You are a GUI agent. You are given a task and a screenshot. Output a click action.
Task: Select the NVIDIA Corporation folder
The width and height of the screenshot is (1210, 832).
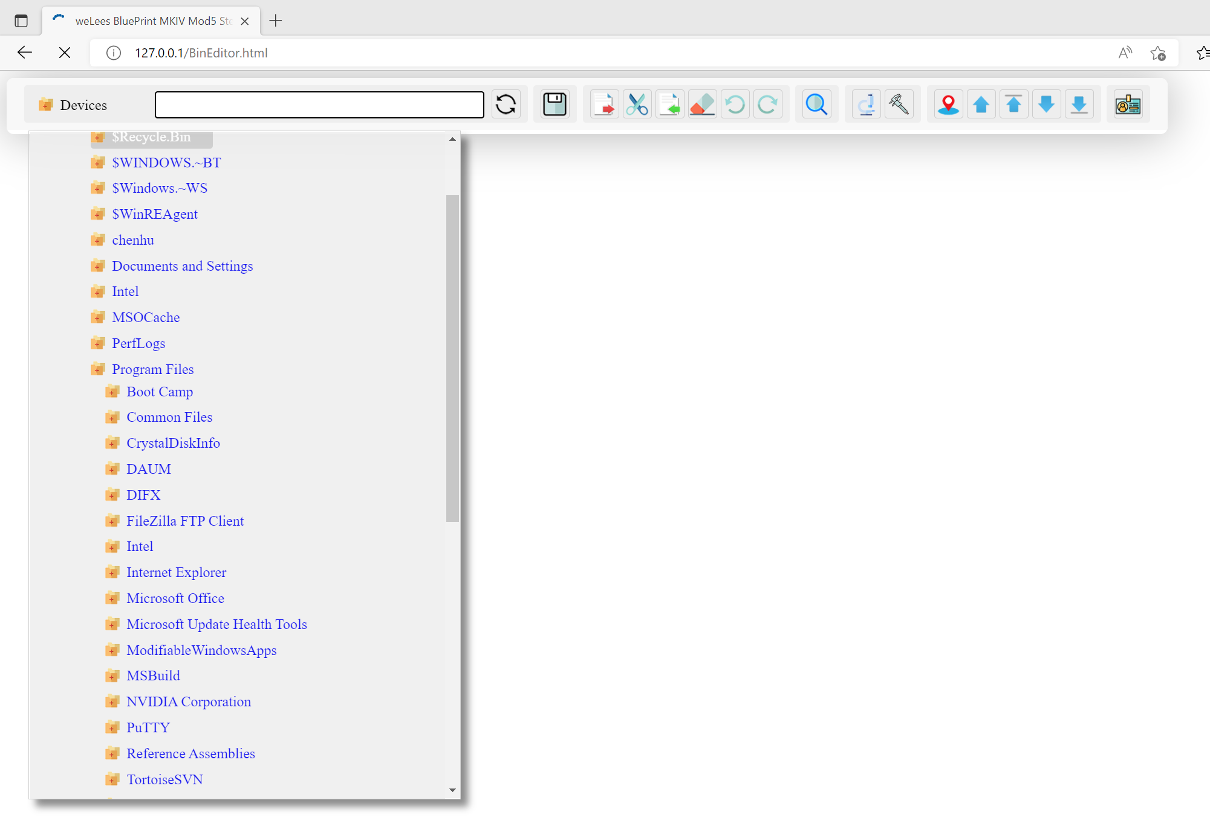189,701
